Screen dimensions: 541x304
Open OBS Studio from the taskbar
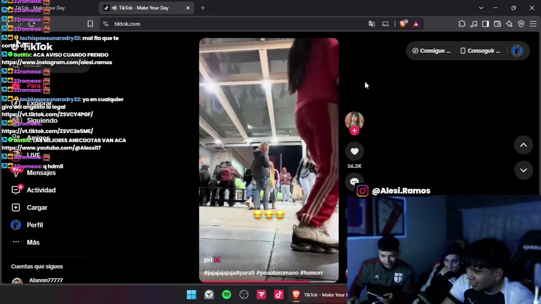tap(244, 295)
